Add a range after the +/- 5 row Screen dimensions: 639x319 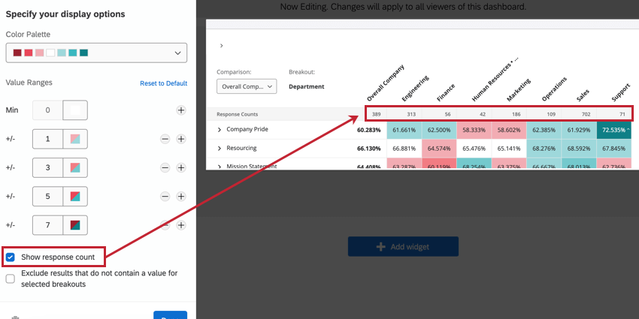click(181, 197)
